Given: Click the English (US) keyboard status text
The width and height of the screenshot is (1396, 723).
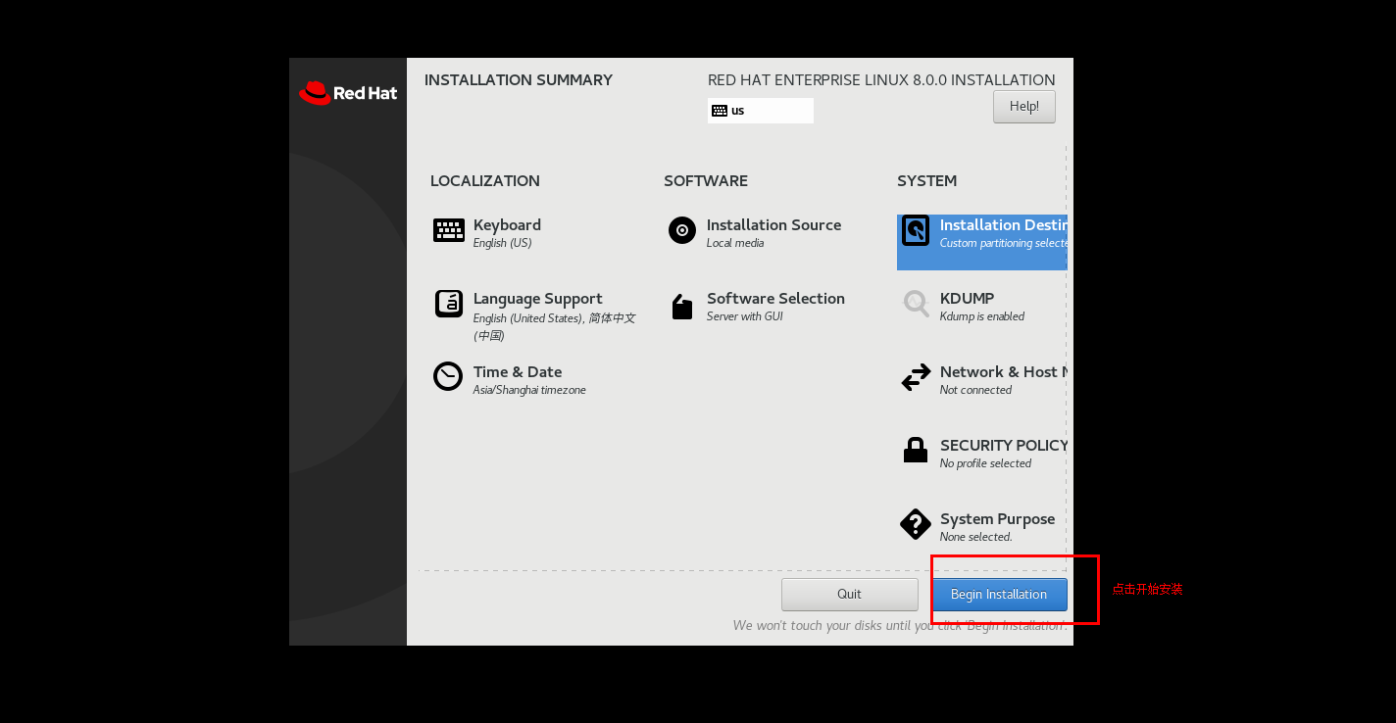Looking at the screenshot, I should 503,243.
